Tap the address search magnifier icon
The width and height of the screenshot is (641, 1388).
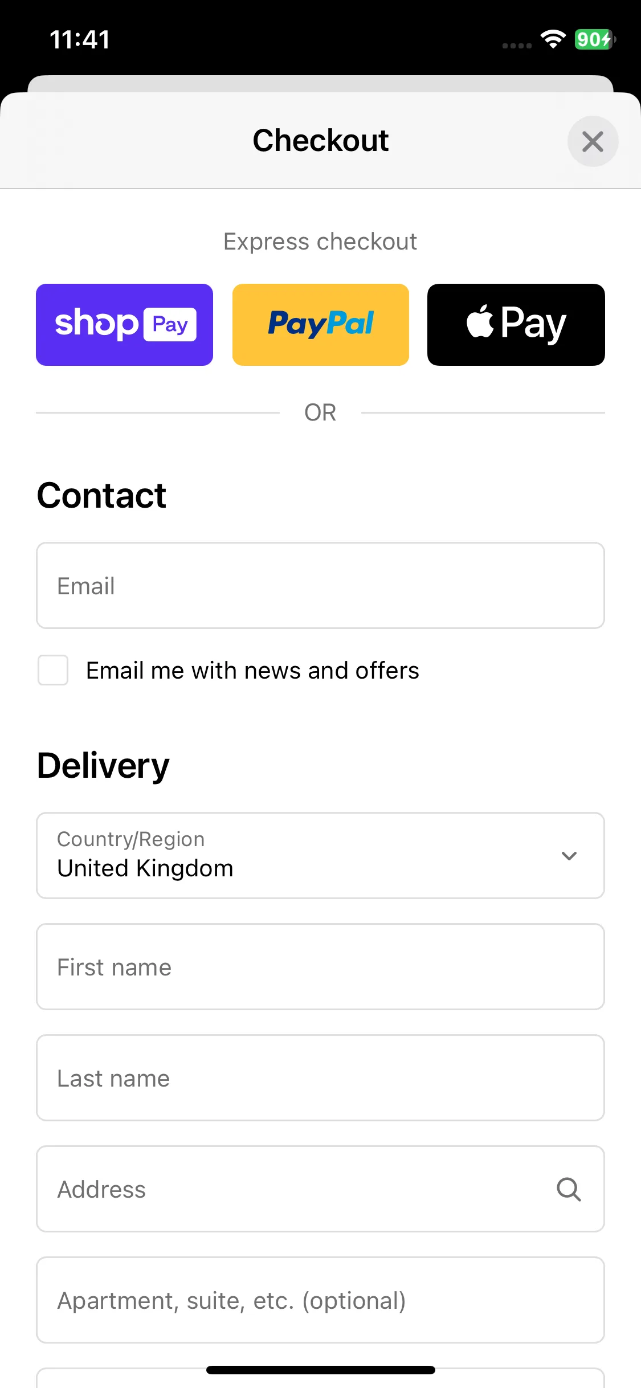(x=569, y=1189)
